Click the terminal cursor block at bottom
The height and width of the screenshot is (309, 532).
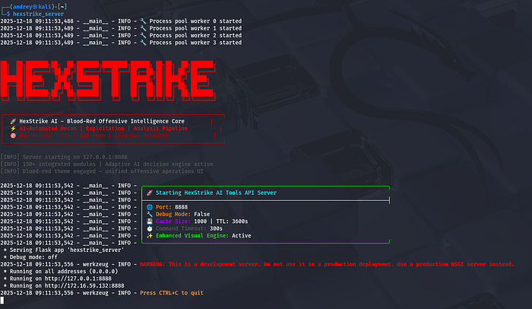[x=2, y=300]
